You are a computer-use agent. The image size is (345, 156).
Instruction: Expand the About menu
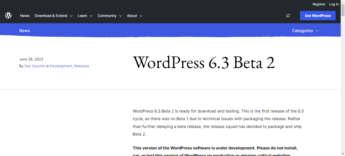tap(135, 16)
